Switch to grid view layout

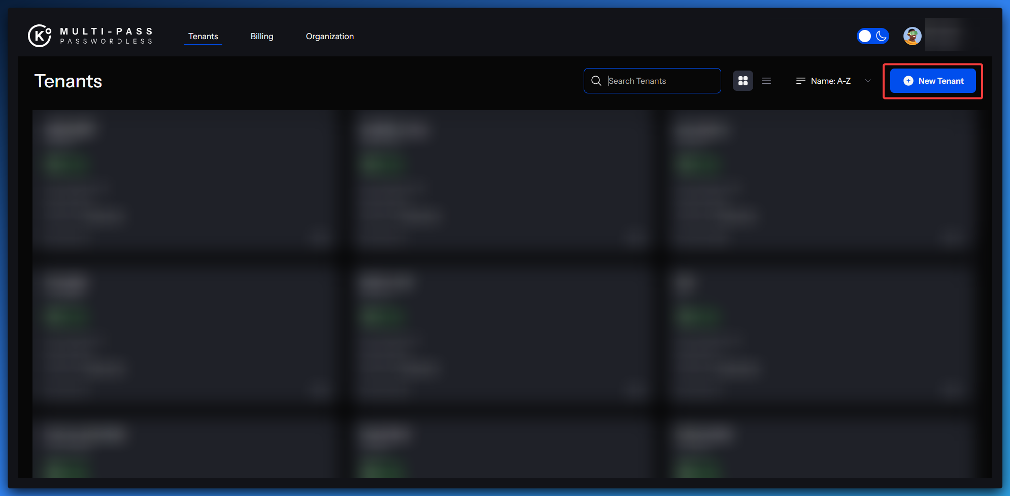pyautogui.click(x=743, y=81)
